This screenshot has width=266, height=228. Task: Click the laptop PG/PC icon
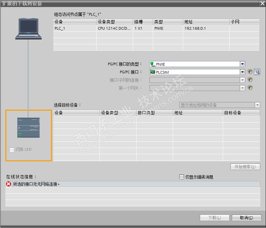(x=29, y=29)
